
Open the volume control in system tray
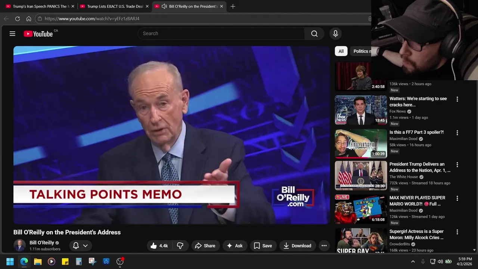pyautogui.click(x=440, y=262)
